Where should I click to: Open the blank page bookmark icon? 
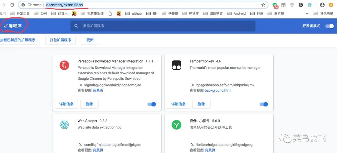[x=110, y=13]
